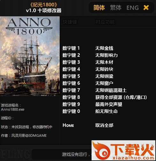This screenshot has width=156, height=161.
Task: Activate 无限钢筋混凝土 option
Action: click(x=111, y=90)
